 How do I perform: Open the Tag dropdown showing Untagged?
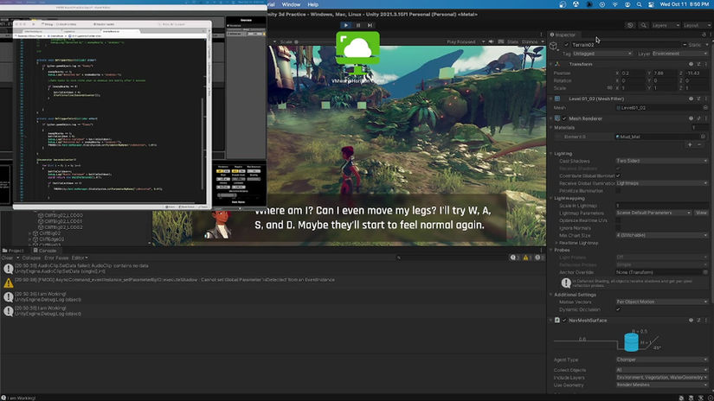pyautogui.click(x=602, y=54)
